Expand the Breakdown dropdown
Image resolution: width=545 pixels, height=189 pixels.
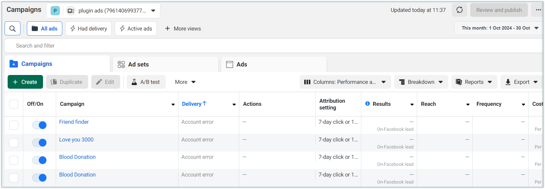pos(421,82)
